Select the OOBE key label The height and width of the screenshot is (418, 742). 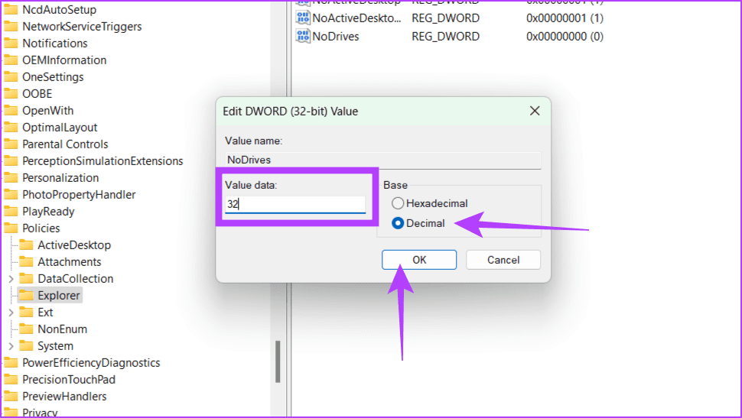click(37, 94)
